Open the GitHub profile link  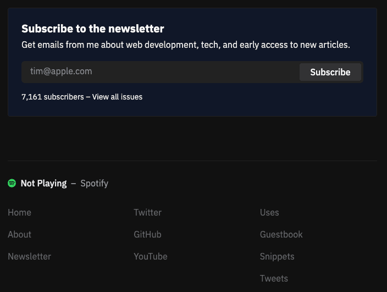point(147,234)
